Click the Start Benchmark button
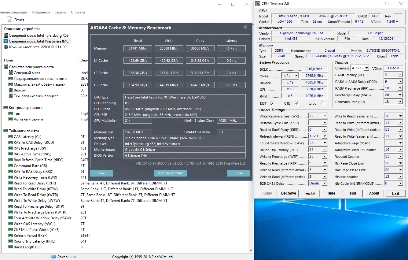Image resolution: width=408 pixels, height=260 pixels. point(170,173)
